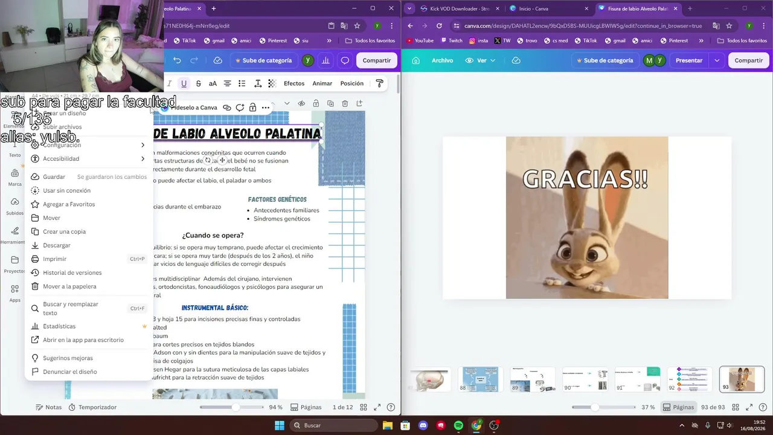This screenshot has height=435, width=773.
Task: Add a comment using the floating toolbar bubble icon
Action: coord(240,108)
